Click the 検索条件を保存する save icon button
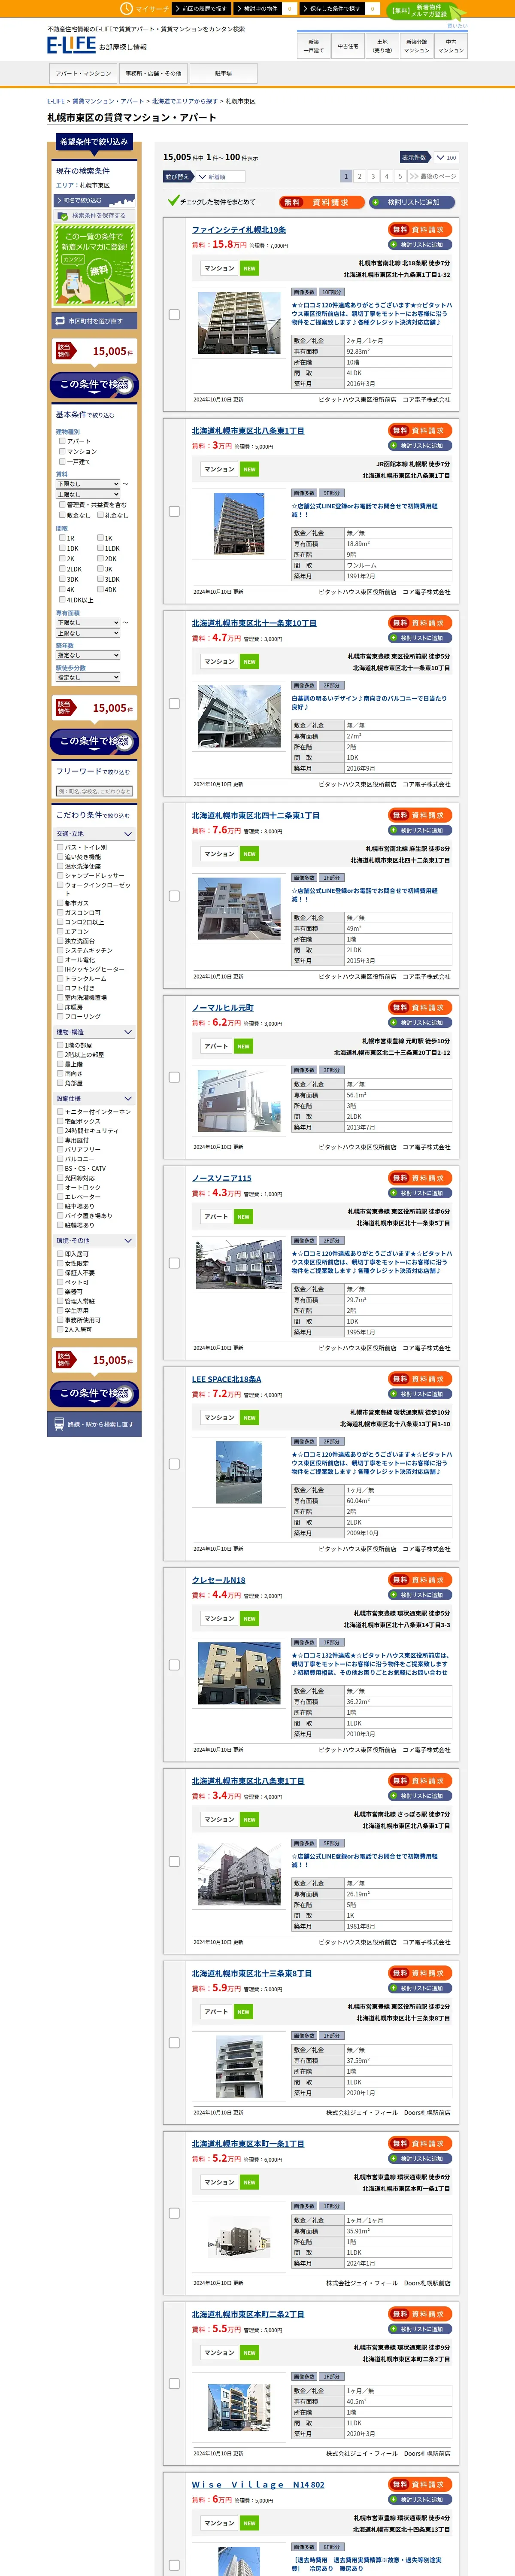Viewport: 515px width, 2576px height. pyautogui.click(x=94, y=215)
